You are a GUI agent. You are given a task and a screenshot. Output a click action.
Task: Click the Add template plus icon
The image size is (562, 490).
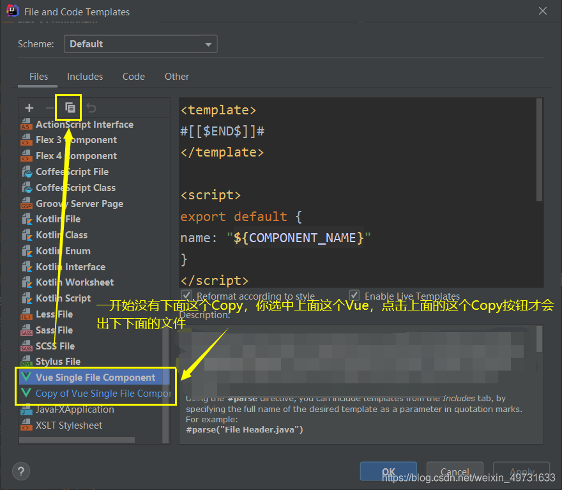(29, 108)
